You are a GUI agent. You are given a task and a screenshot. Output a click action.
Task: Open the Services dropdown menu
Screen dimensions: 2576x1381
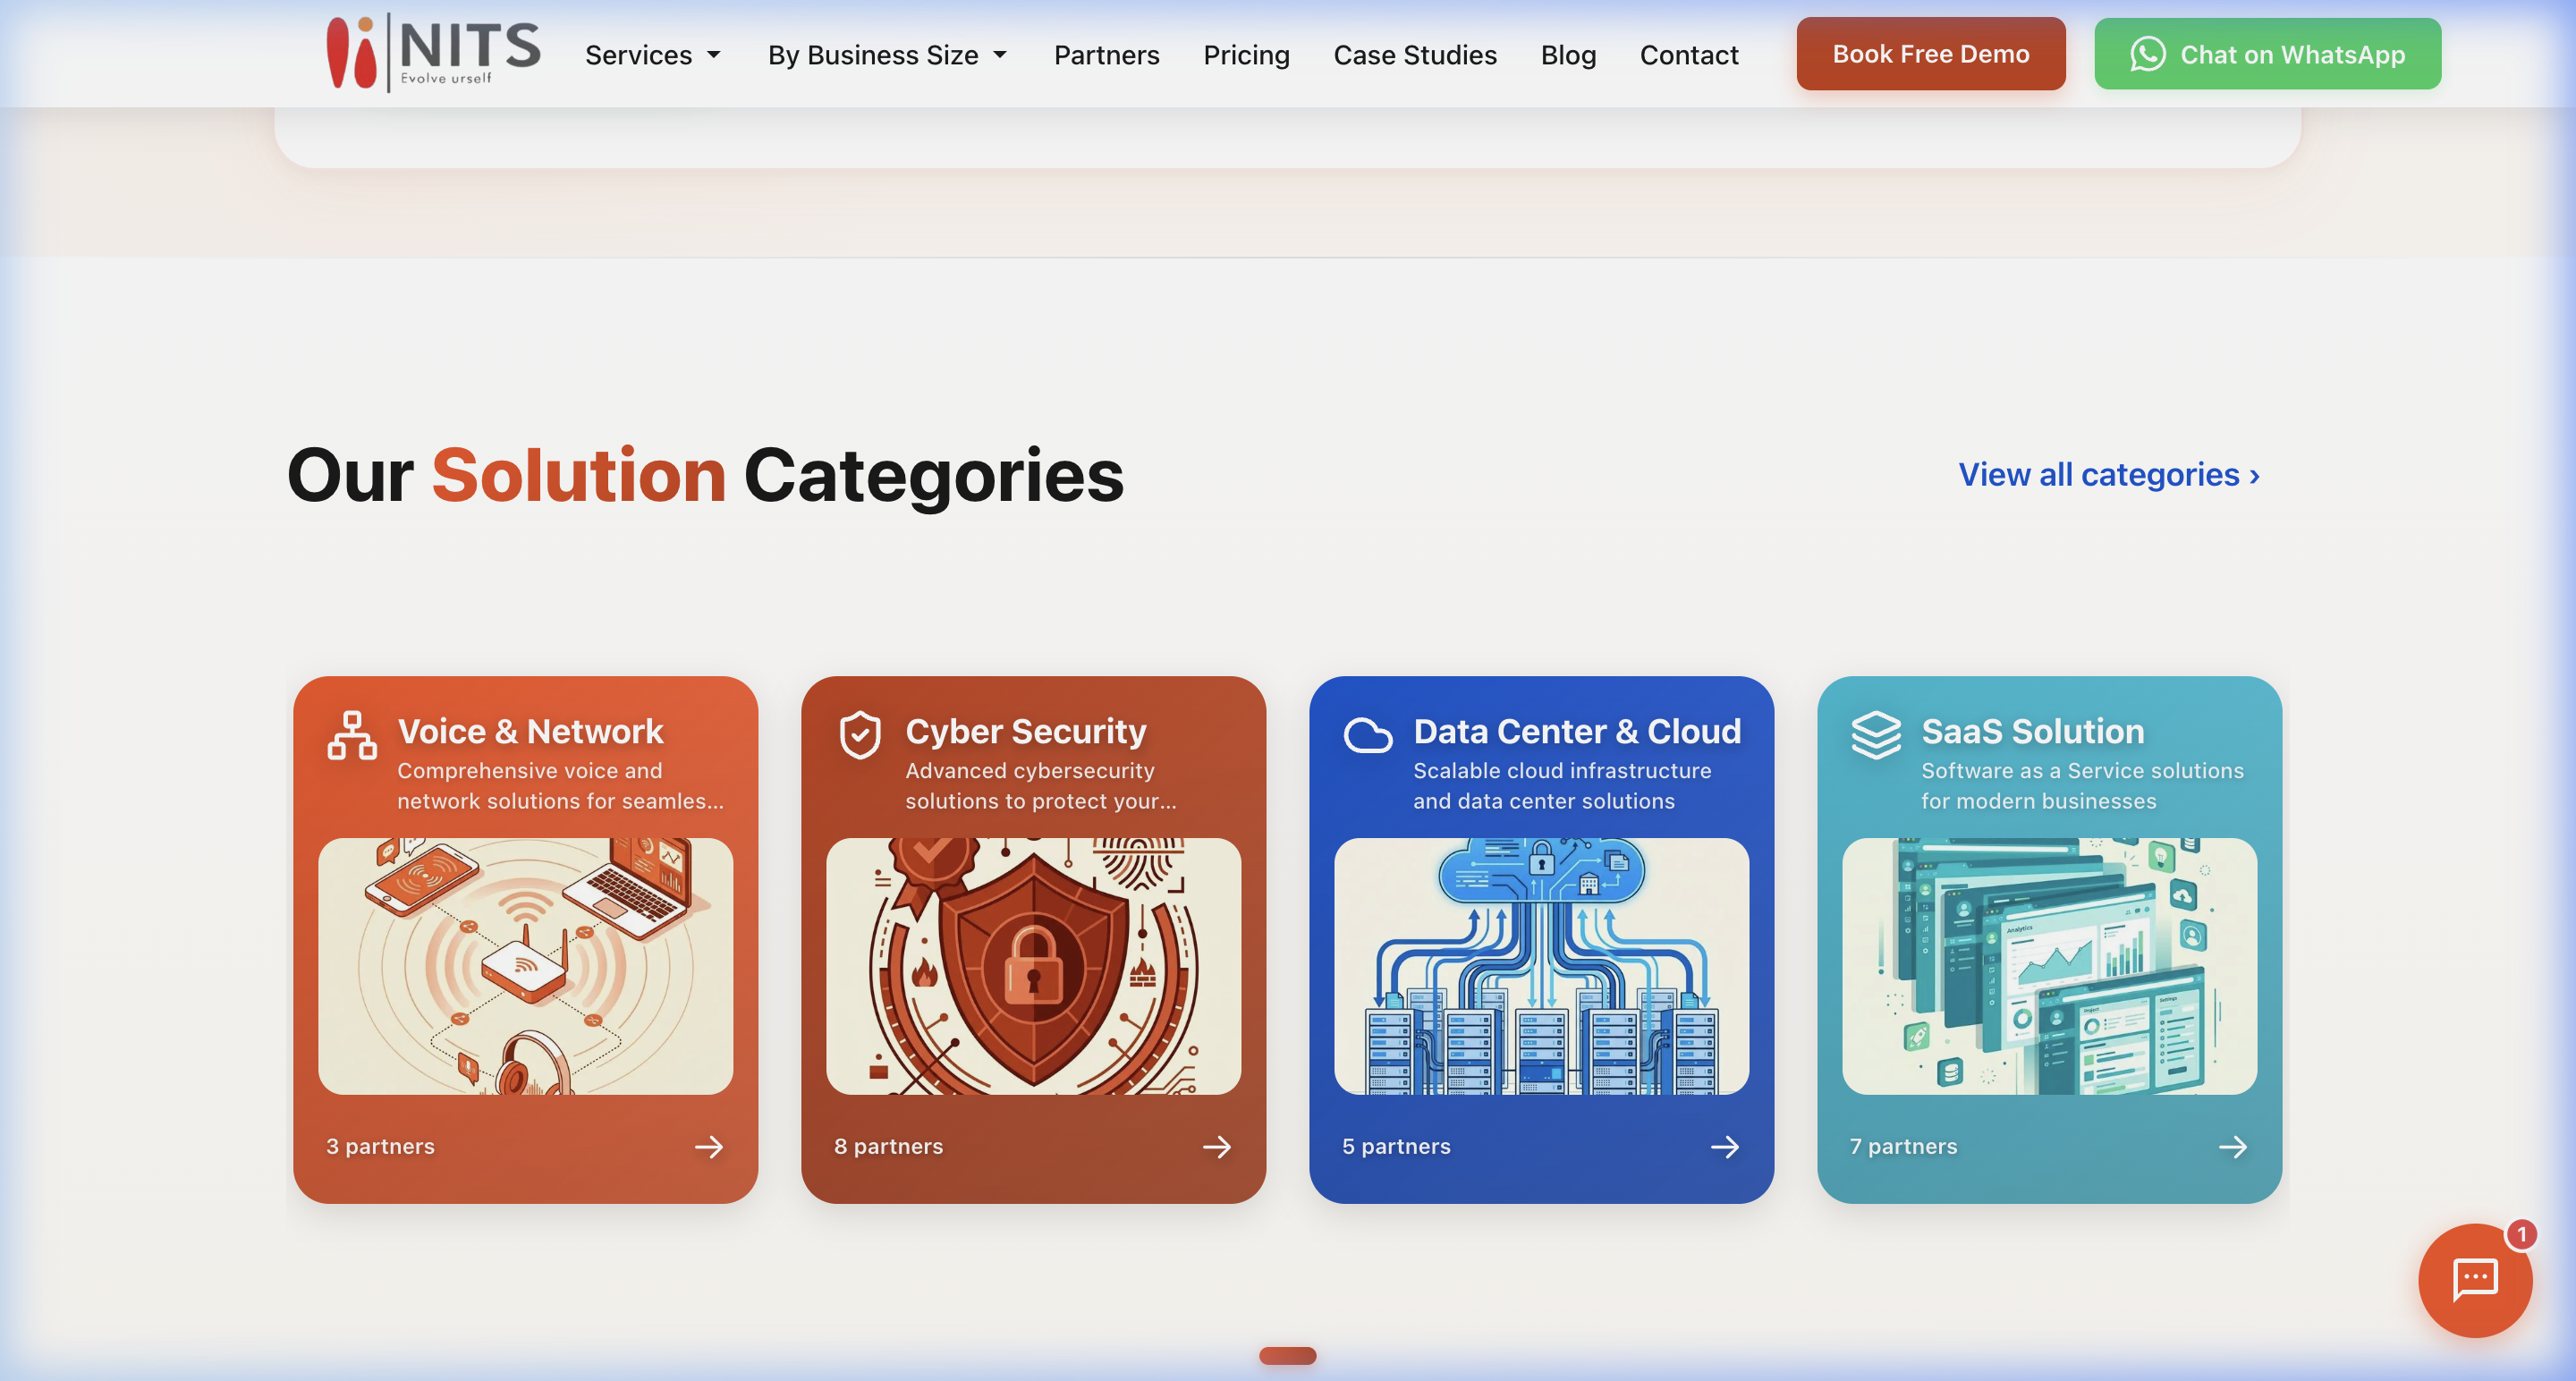point(653,55)
